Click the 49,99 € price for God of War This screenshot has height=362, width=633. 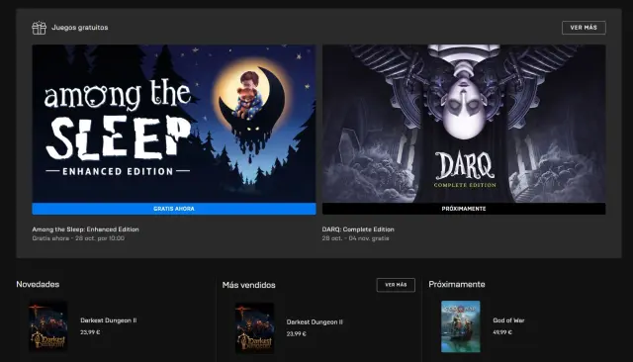click(502, 332)
